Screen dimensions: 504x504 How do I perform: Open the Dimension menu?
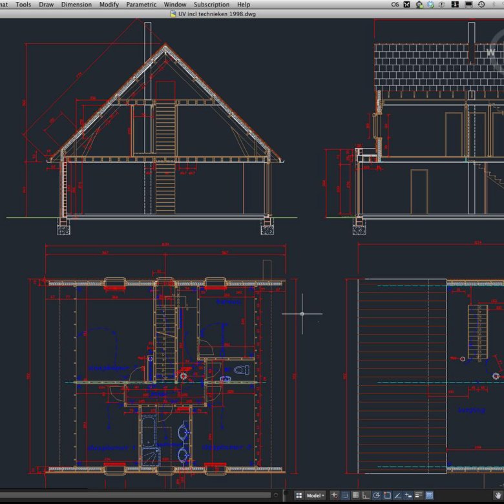pyautogui.click(x=76, y=5)
